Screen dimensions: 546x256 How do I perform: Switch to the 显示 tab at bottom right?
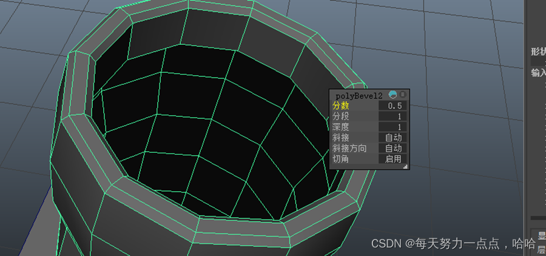541,235
